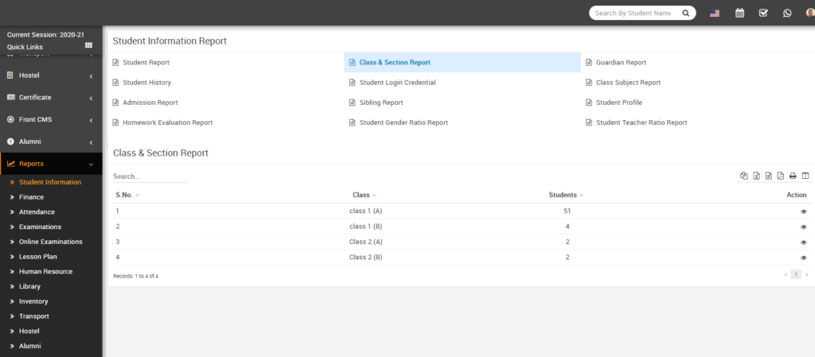
Task: Open Finance reports submenu item
Action: [31, 197]
